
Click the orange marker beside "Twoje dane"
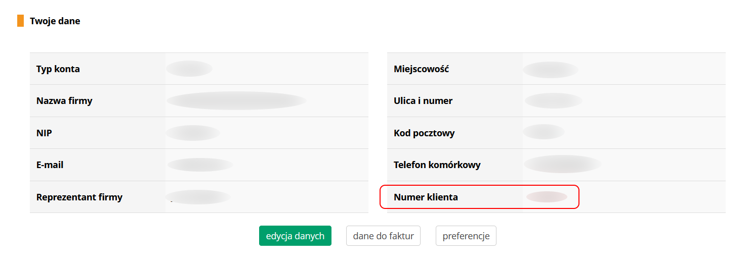point(20,21)
